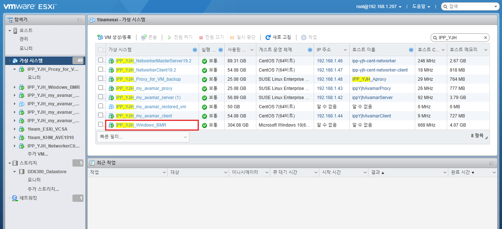The width and height of the screenshot is (502, 229).
Task: Check the box for IPP_YJH_Proxy_for_VM_backup
Action: (101, 79)
